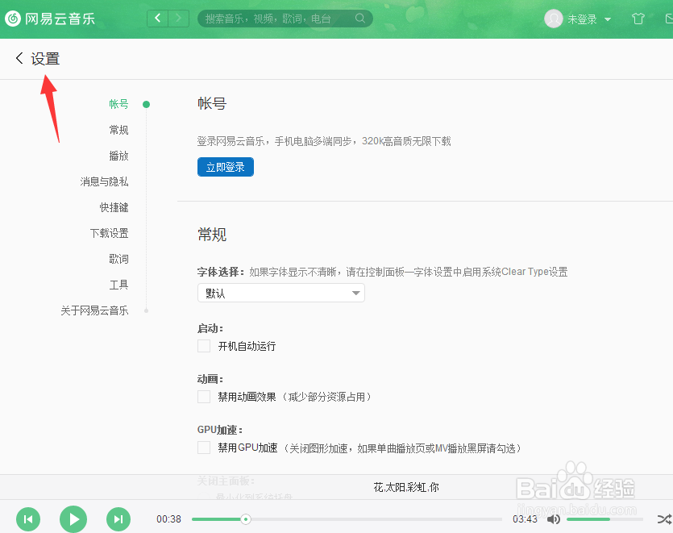
Task: Switch to 歌词 settings
Action: 118,259
